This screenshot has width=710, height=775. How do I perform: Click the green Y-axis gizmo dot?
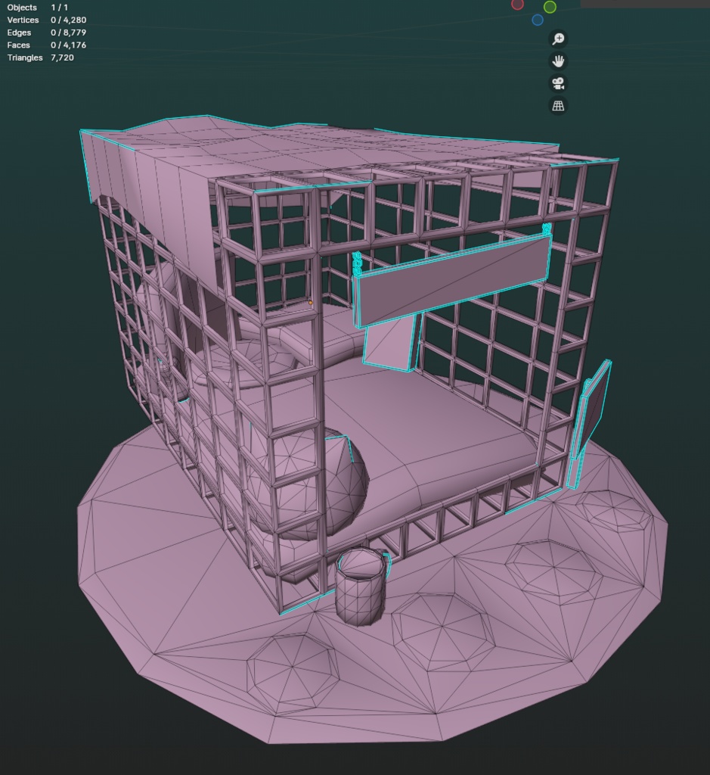point(550,7)
